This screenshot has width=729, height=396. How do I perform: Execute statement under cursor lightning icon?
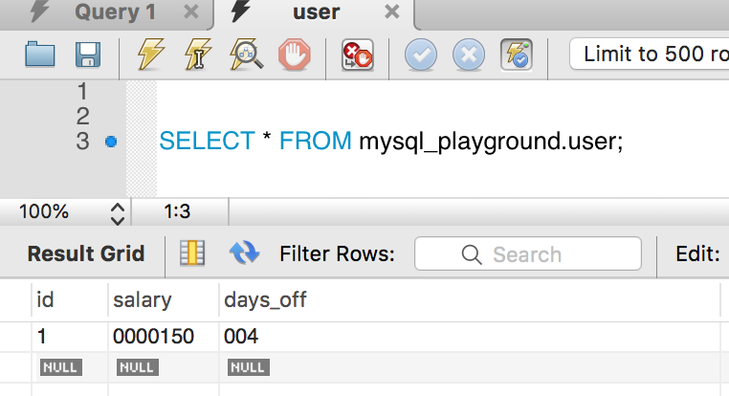coord(198,55)
